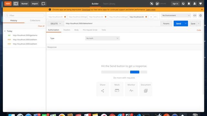The image size is (207, 116).
Task: Open the Save dropdown arrow
Action: coord(199,24)
